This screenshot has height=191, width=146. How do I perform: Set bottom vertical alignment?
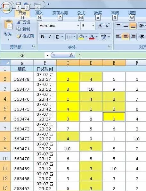tap(133, 26)
